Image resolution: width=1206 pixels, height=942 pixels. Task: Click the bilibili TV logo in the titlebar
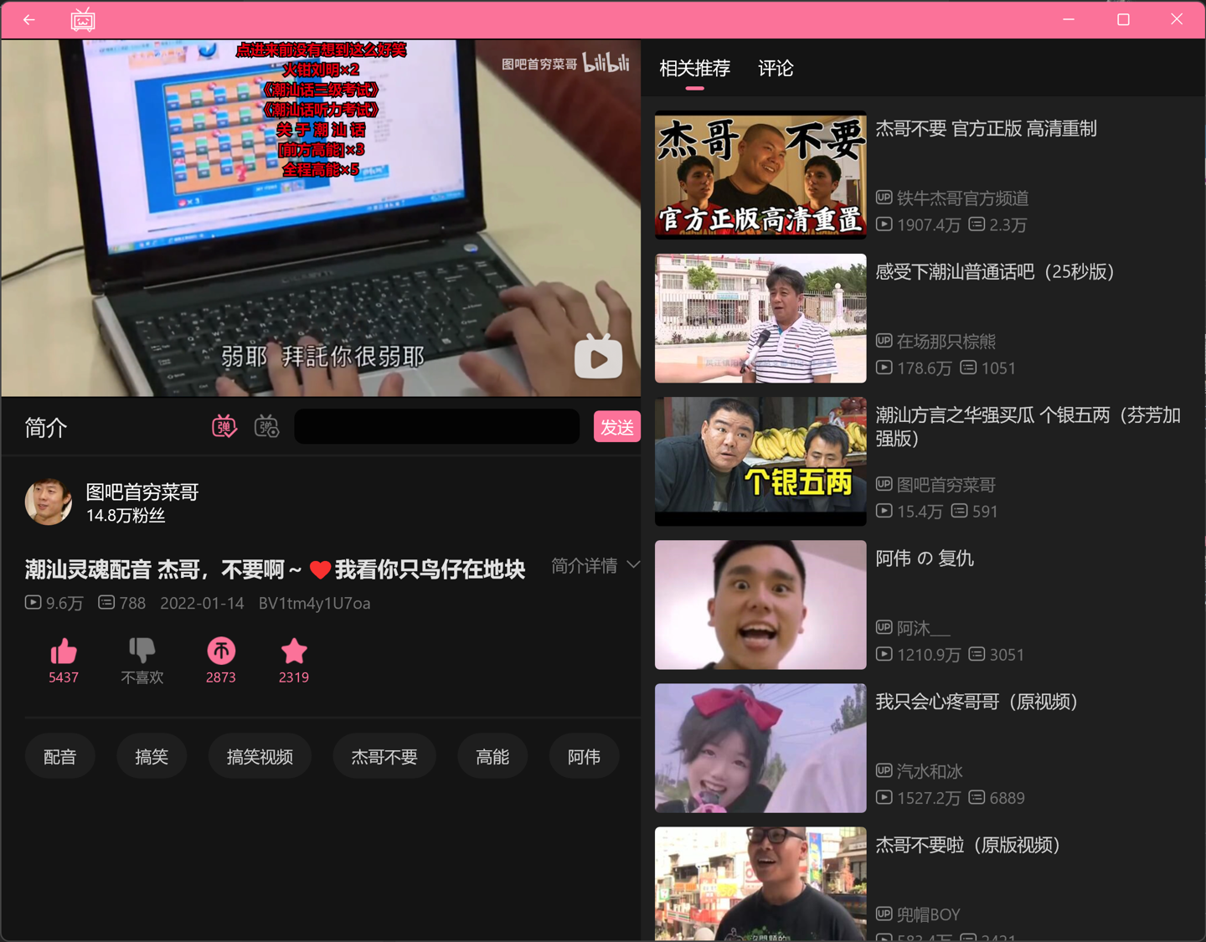point(82,19)
